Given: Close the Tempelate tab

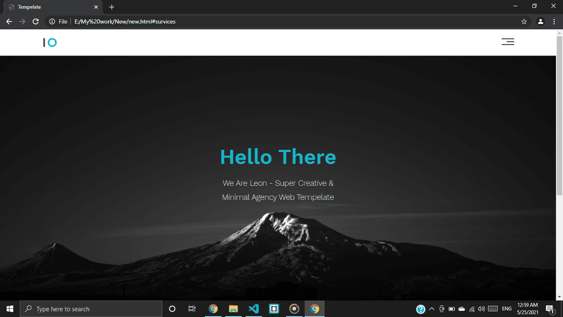Looking at the screenshot, I should point(96,7).
